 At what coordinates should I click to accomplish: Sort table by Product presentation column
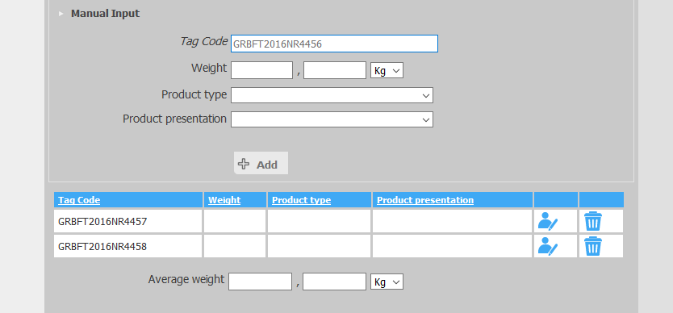[x=425, y=200]
